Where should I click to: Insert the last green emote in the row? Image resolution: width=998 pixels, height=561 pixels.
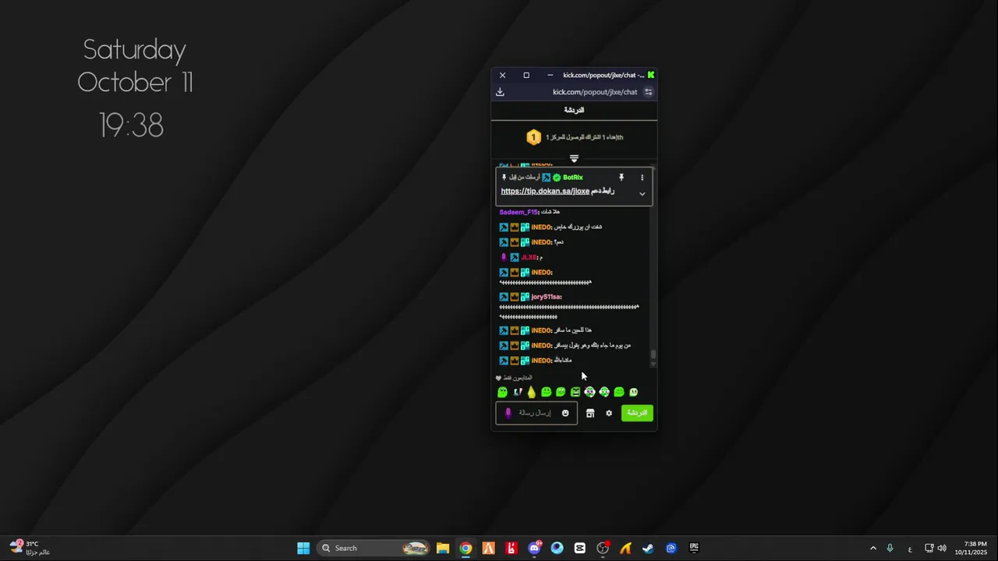(633, 392)
